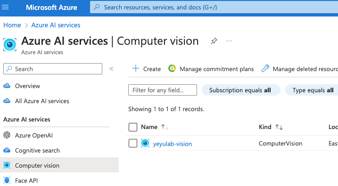The height and width of the screenshot is (186, 338).
Task: Tick the yeyulab-vision row checkbox
Action: point(133,143)
